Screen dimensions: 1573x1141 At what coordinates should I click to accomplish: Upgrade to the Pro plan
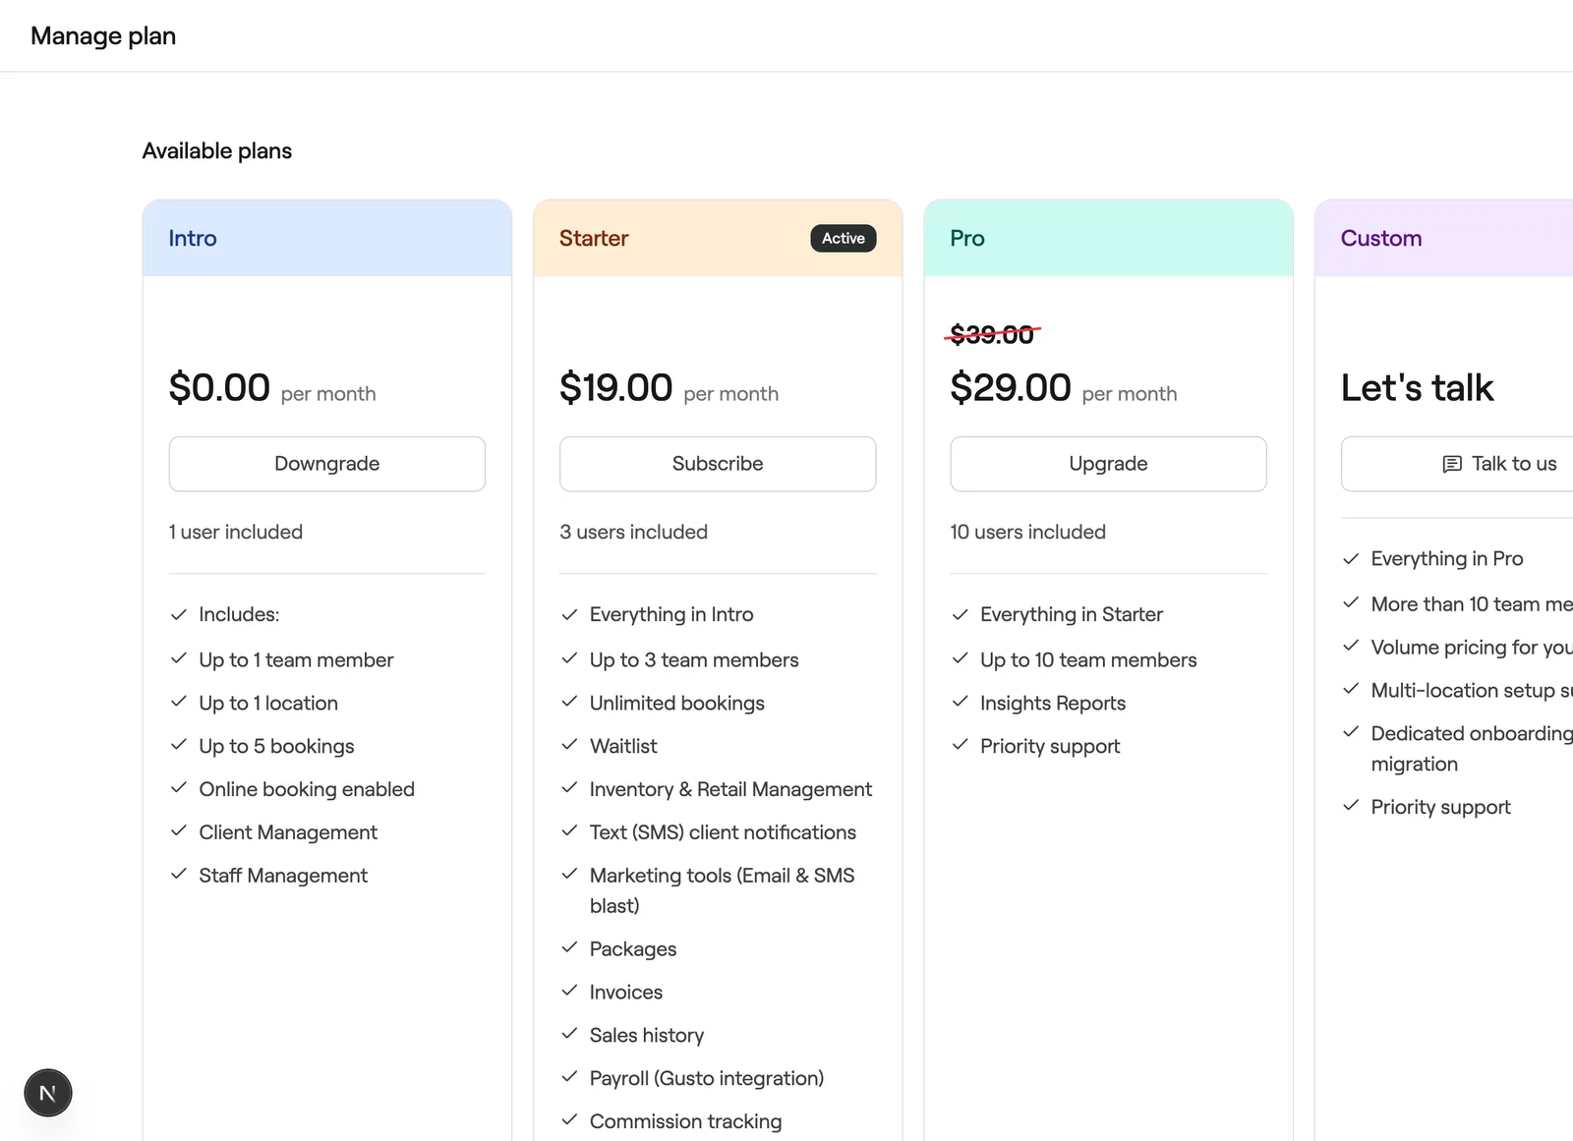[1108, 464]
